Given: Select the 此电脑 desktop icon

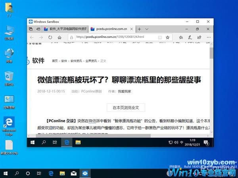Looking at the screenshot, I should coord(9,32).
